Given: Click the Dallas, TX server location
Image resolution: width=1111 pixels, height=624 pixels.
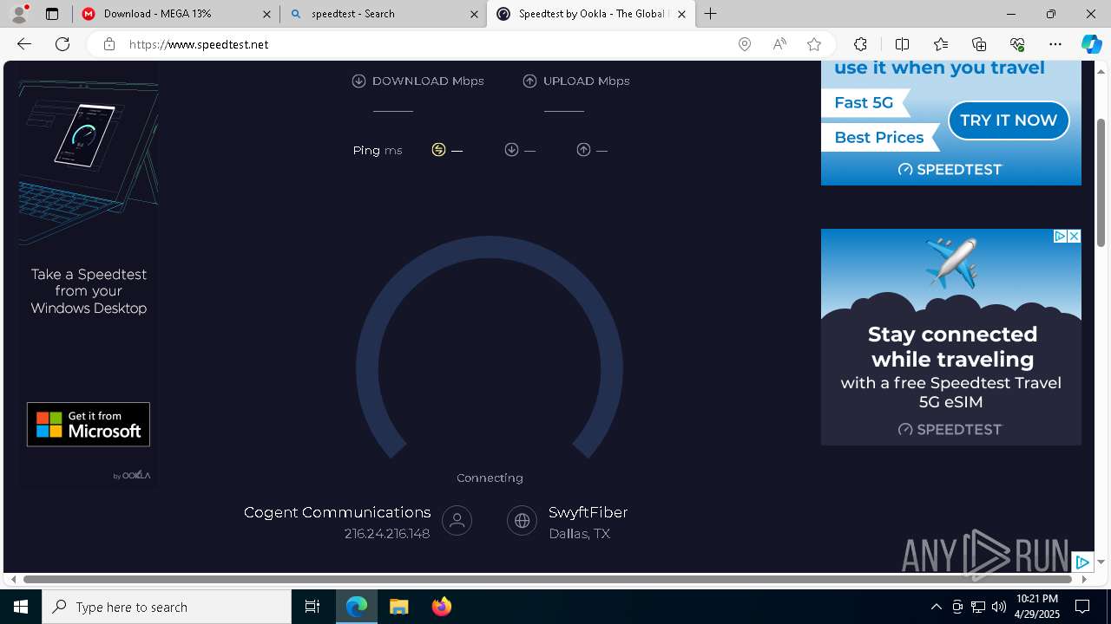Looking at the screenshot, I should pyautogui.click(x=579, y=534).
